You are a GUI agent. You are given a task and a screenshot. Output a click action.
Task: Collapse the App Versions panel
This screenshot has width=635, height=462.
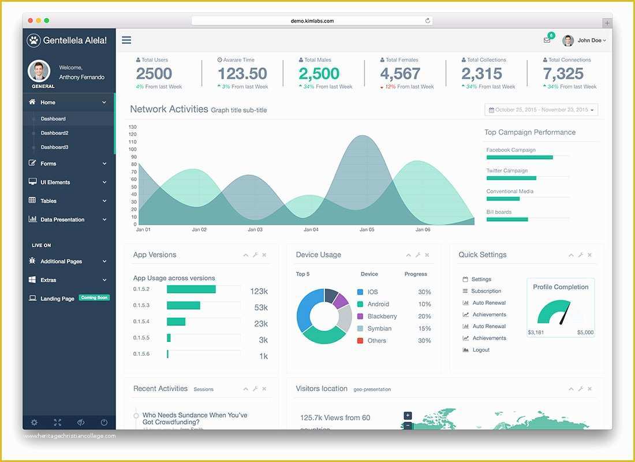(245, 254)
